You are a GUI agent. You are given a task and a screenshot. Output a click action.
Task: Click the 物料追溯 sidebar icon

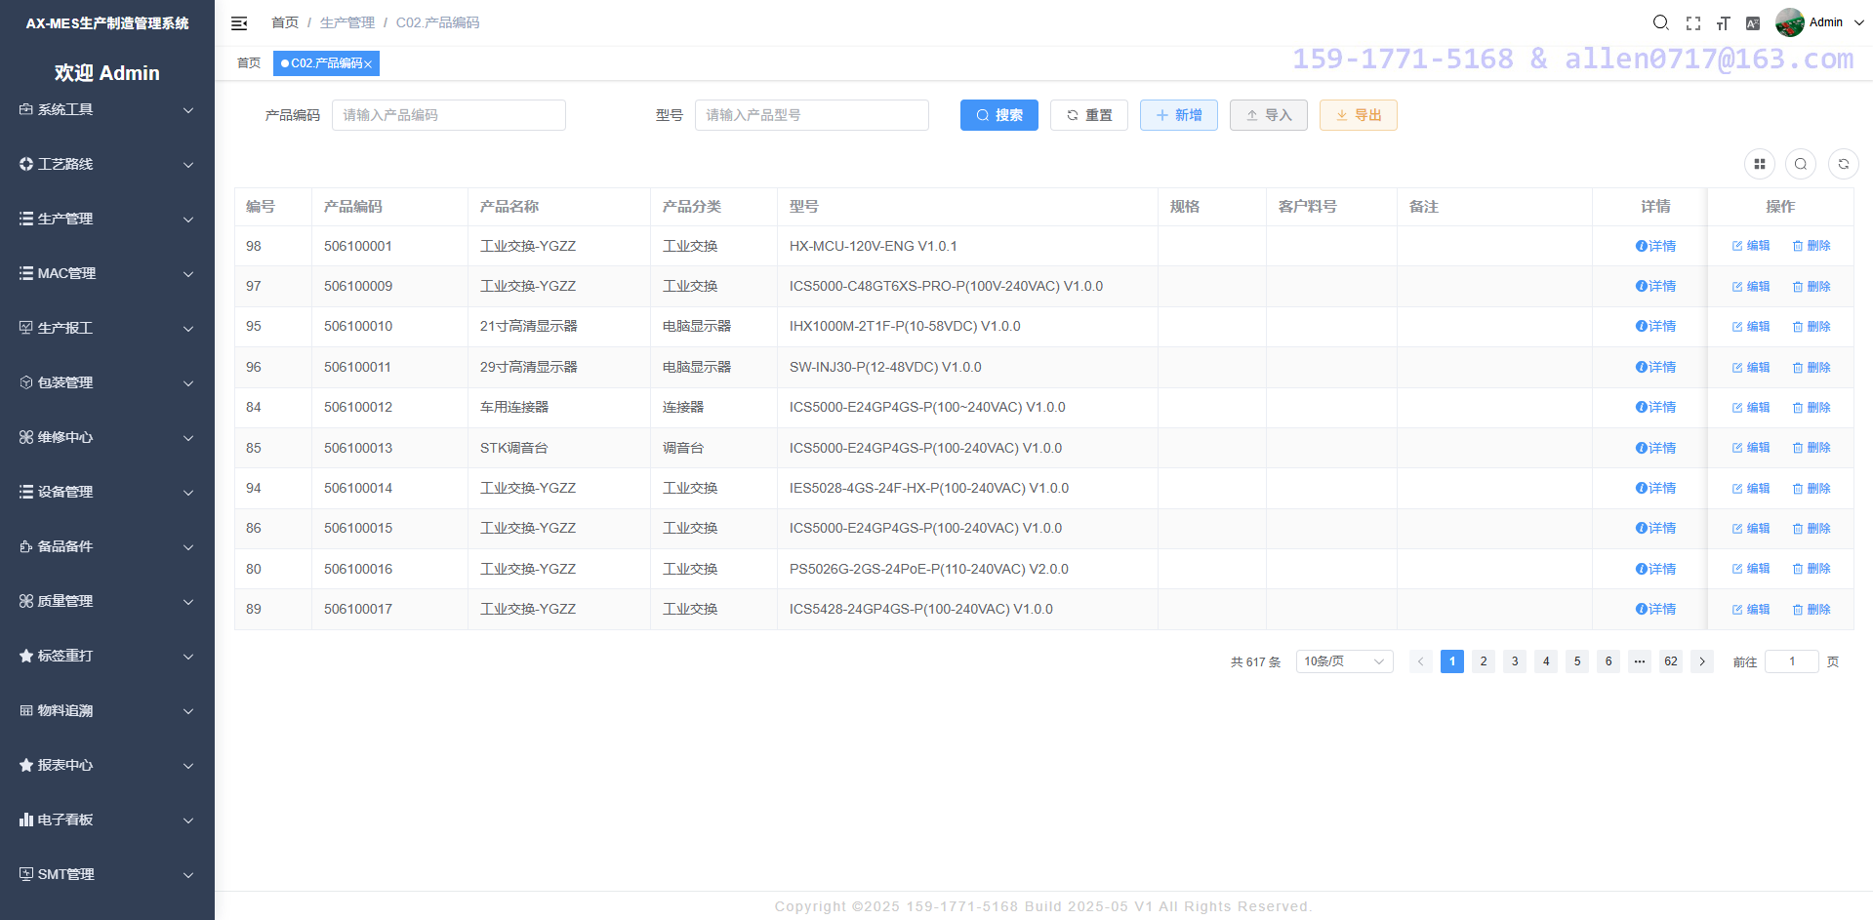click(x=26, y=710)
